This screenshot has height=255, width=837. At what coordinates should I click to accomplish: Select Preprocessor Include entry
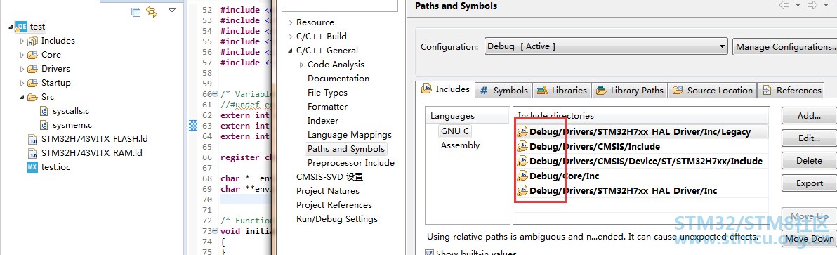coord(350,163)
